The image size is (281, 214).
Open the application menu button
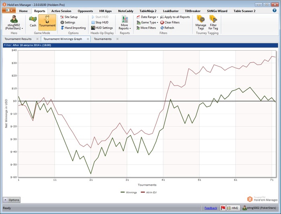click(9, 10)
